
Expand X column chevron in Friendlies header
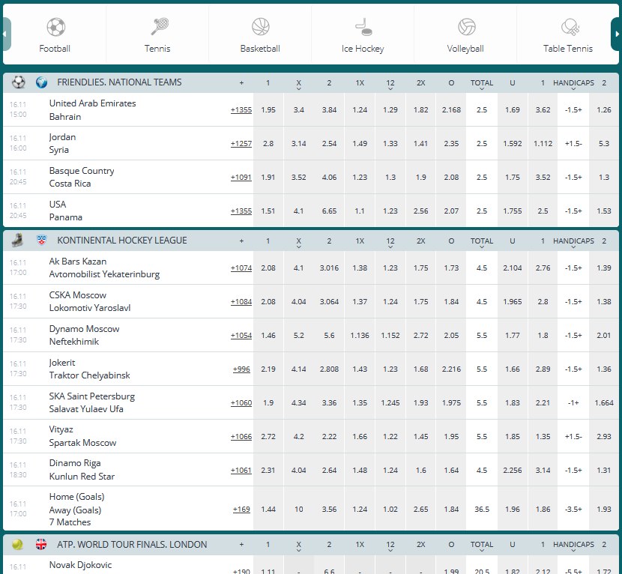coord(299,89)
